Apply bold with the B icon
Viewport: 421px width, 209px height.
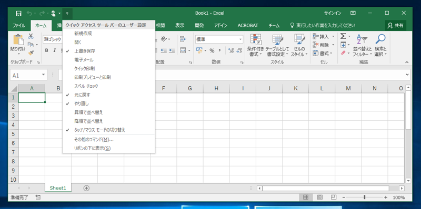coord(46,50)
